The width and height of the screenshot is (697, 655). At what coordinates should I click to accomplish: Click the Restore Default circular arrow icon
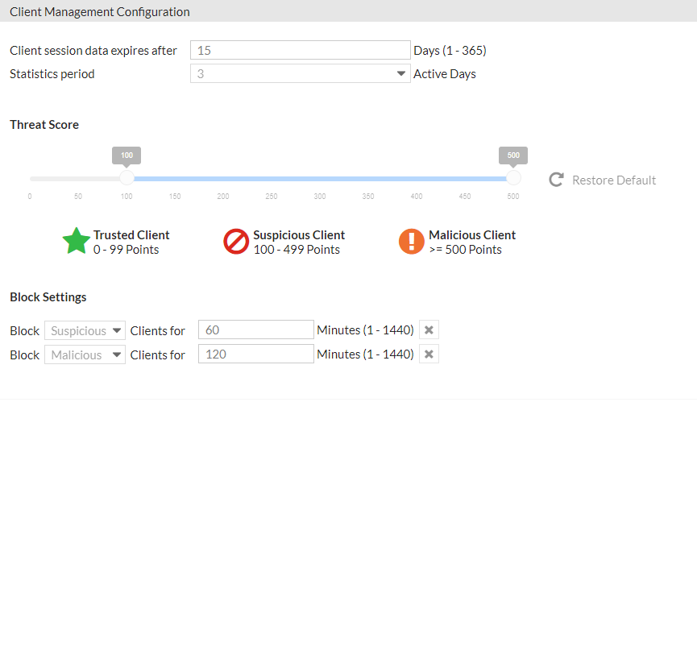pyautogui.click(x=556, y=180)
